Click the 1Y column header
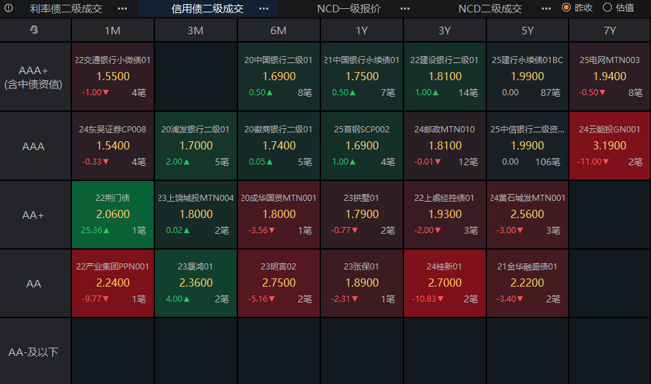The width and height of the screenshot is (651, 384). (362, 30)
